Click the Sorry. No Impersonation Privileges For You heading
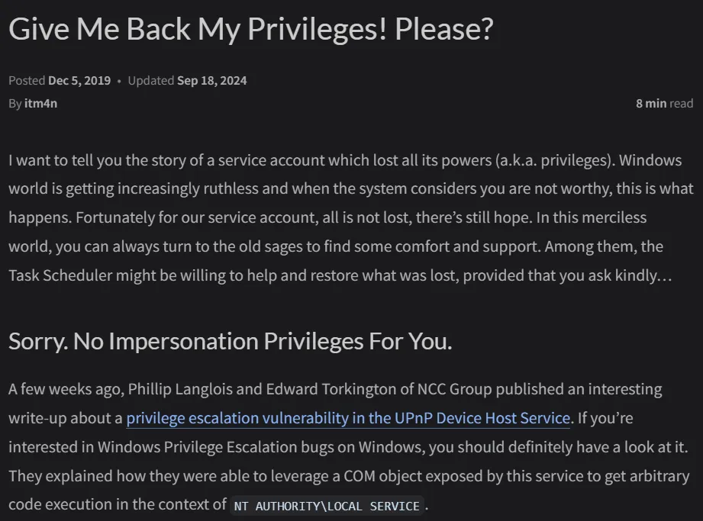 [x=231, y=342]
